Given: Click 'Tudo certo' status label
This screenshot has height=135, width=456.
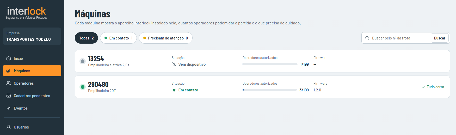Looking at the screenshot, I should pos(435,87).
